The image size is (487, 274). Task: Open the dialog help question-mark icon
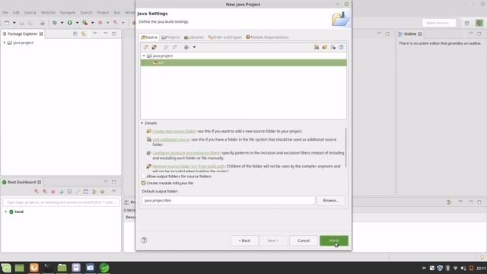coord(144,240)
